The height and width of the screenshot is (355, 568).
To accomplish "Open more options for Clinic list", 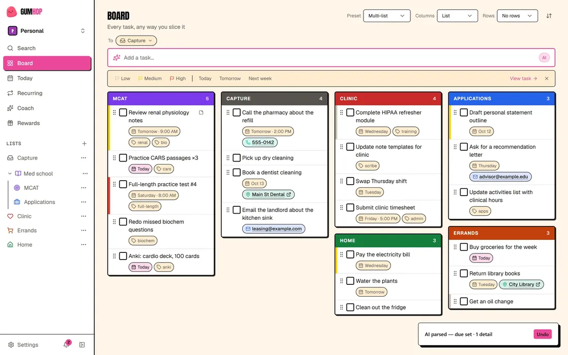I will point(84,216).
